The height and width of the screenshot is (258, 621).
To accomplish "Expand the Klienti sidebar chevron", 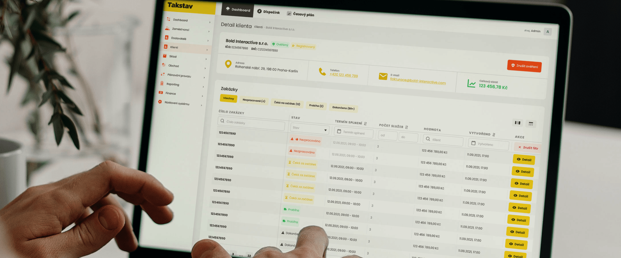I will [x=207, y=50].
